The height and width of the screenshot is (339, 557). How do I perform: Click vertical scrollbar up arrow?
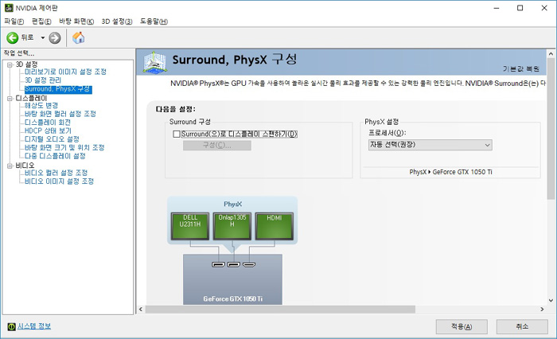pyautogui.click(x=551, y=54)
